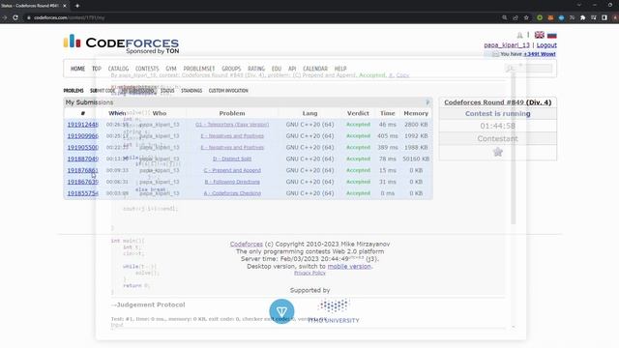Click the popup vertical scrollbar

(514, 148)
